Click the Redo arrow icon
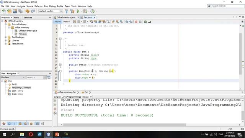245x138 pixels. (x=33, y=11)
